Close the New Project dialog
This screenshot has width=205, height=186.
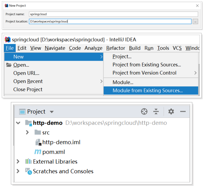point(197,6)
